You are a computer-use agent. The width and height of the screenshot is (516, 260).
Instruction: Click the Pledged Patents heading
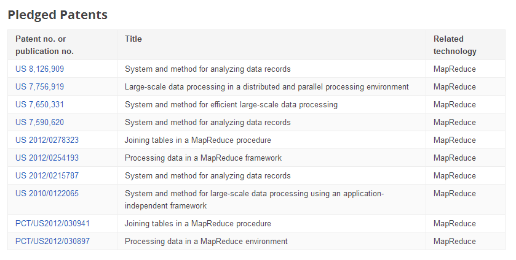click(x=58, y=15)
